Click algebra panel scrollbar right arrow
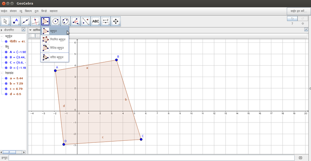The width and height of the screenshot is (311, 161). [24, 152]
